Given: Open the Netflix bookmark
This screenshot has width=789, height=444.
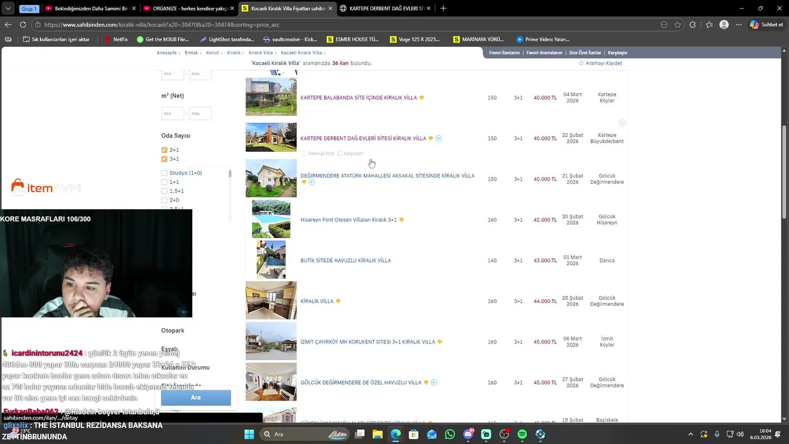Looking at the screenshot, I should coord(116,39).
